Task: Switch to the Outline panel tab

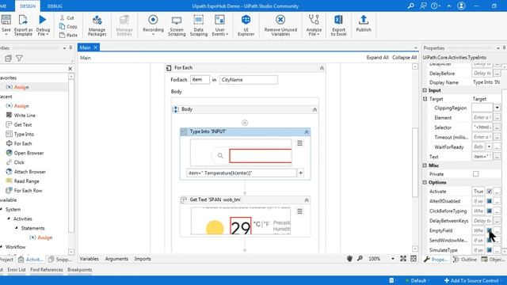Action: click(465, 260)
